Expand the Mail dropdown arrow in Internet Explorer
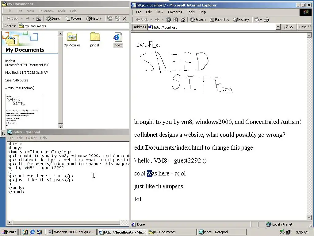The height and width of the screenshot is (236, 314). tap(261, 20)
